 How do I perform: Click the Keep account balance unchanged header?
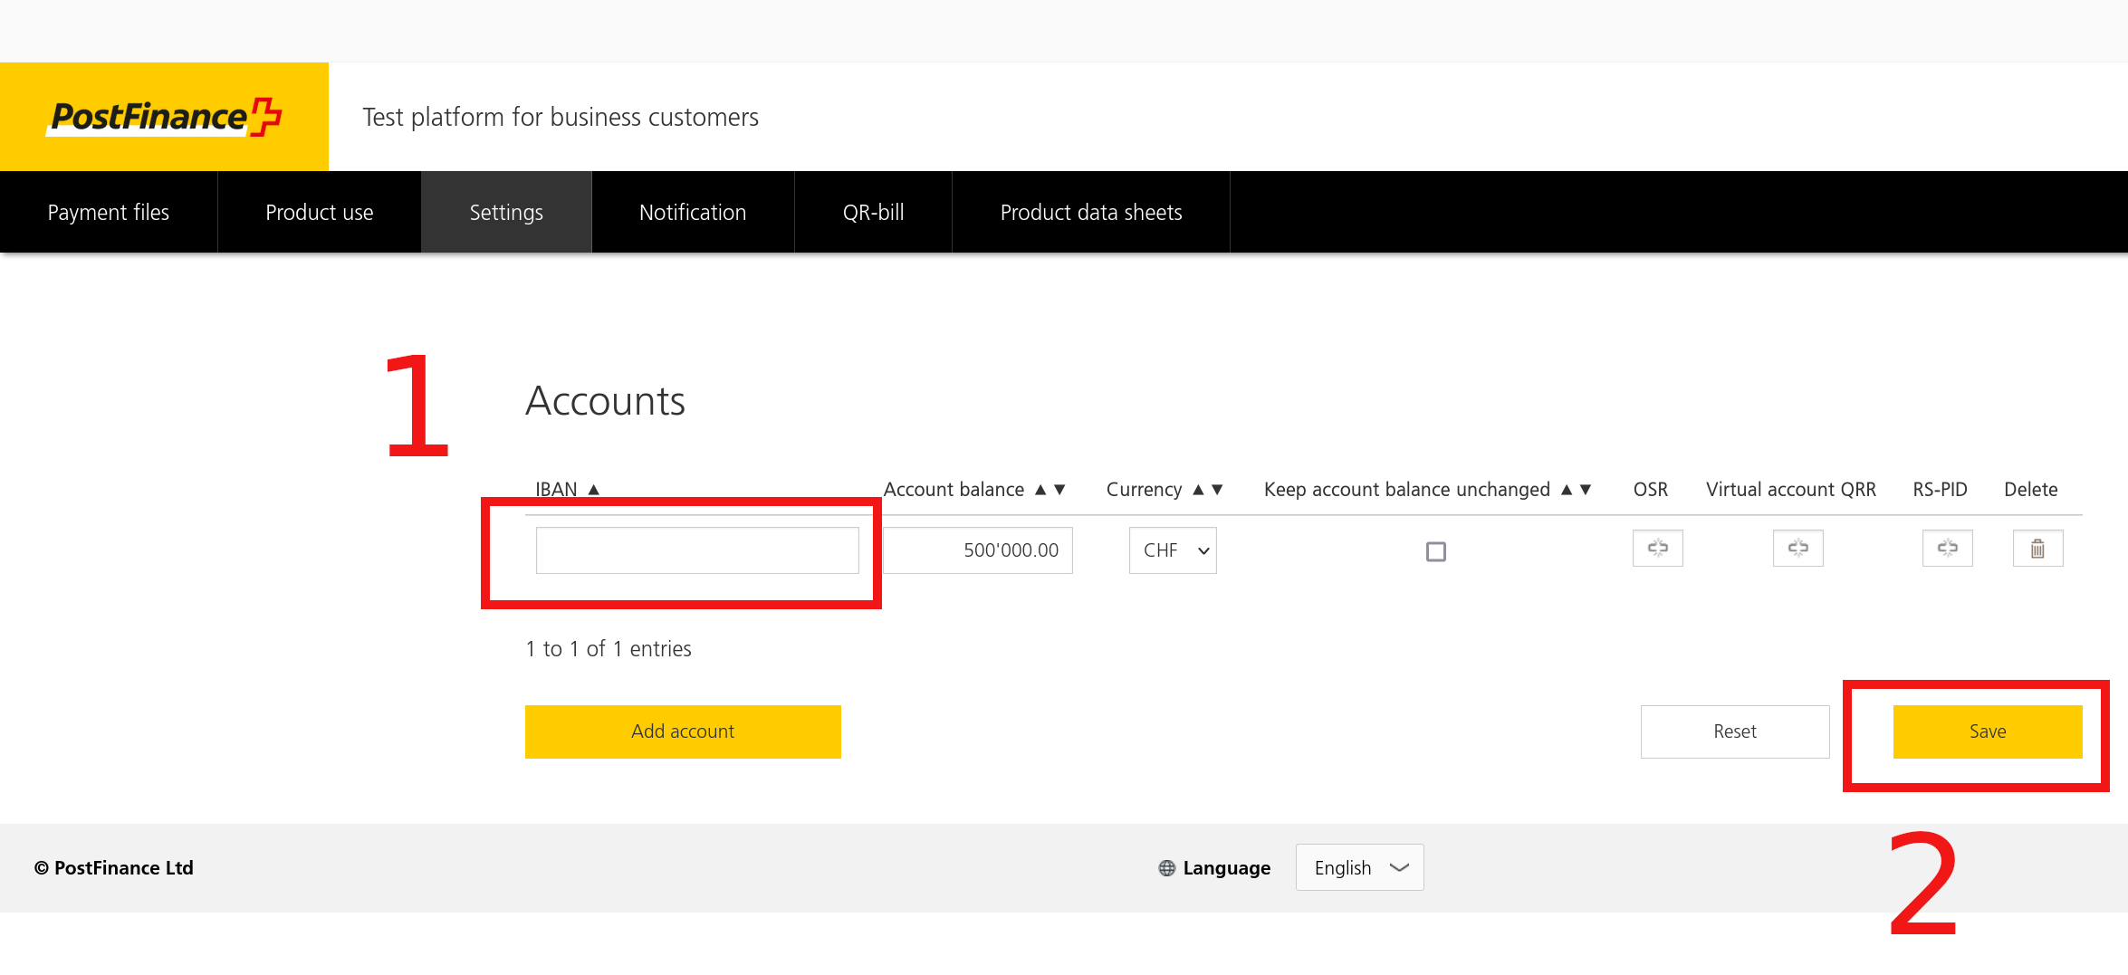coord(1407,490)
